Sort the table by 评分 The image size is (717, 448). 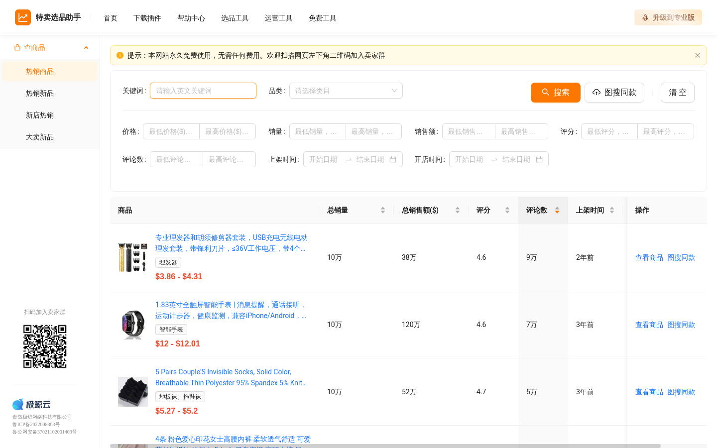coord(507,210)
